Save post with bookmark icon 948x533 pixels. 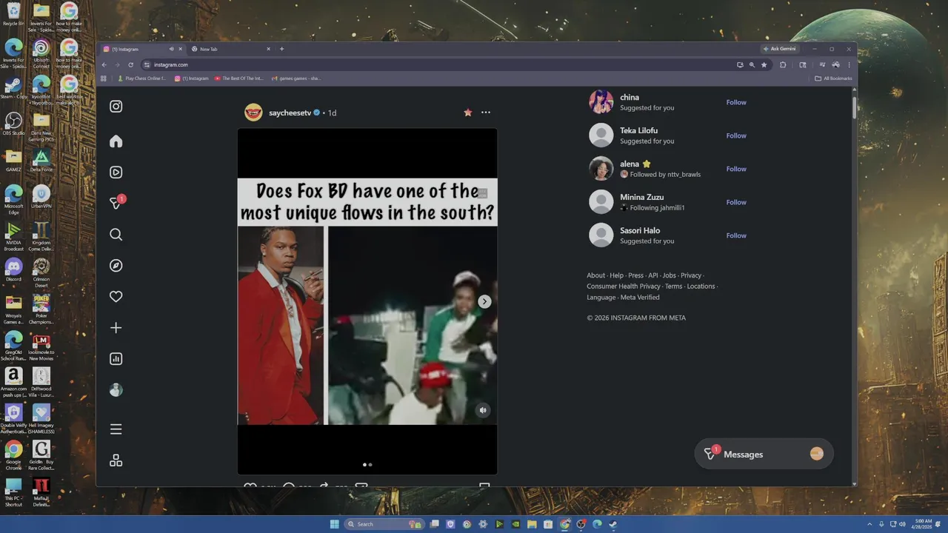point(484,485)
